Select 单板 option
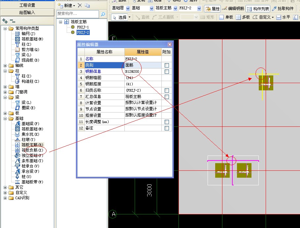Screen dimensions: 300x228 click(226, 17)
